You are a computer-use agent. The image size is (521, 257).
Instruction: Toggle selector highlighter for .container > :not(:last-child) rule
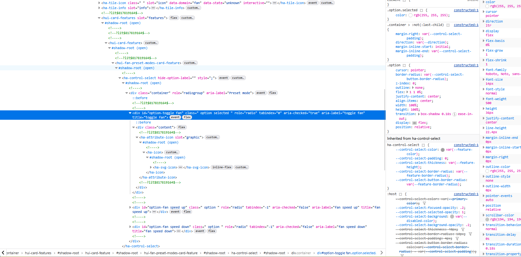[x=448, y=25]
